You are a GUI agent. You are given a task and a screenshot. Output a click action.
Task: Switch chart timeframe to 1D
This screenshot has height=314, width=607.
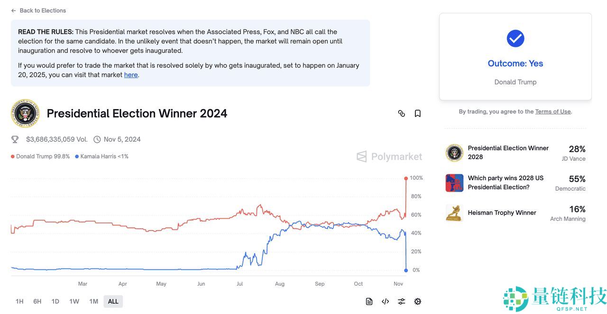click(55, 301)
